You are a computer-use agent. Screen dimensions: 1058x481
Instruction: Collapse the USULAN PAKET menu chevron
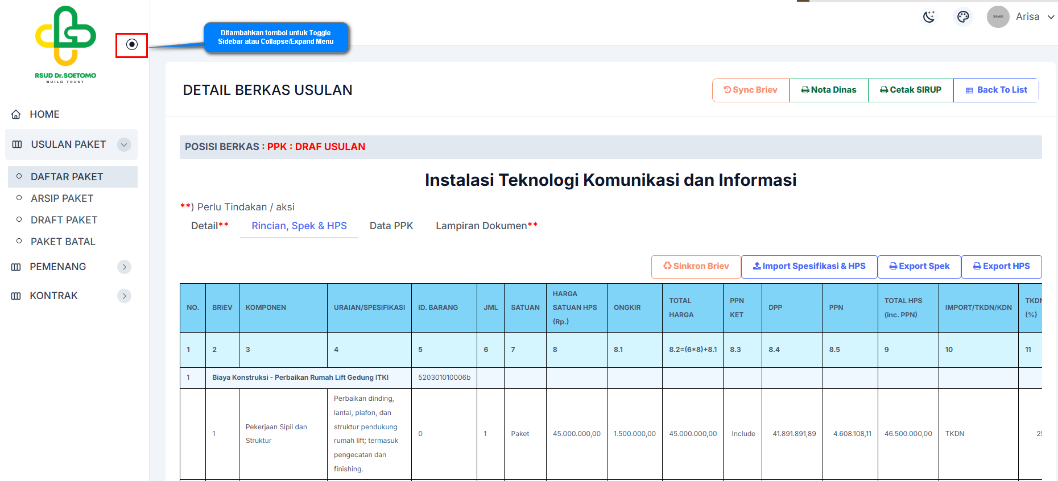point(124,145)
